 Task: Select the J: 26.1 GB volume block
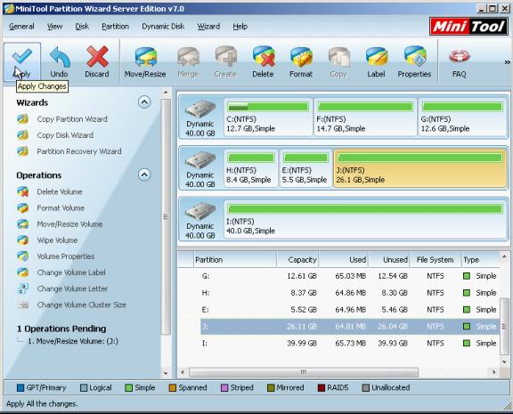(420, 168)
